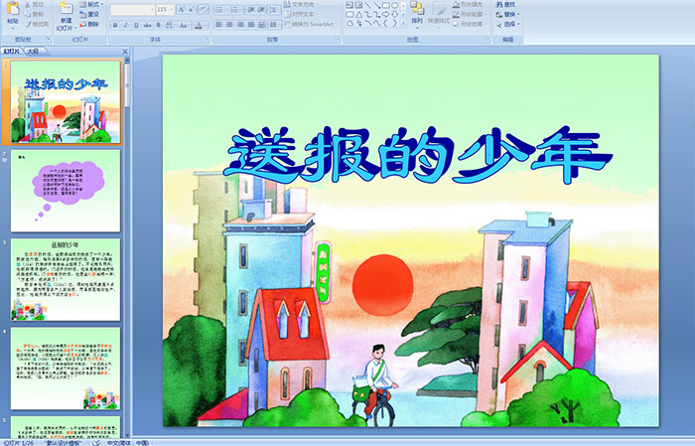
Task: Select the isosceles triangle shape
Action: click(x=359, y=14)
